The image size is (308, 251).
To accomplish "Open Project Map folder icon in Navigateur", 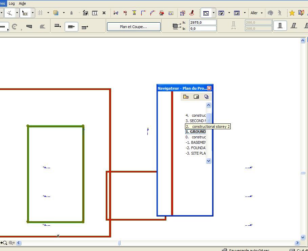I will click(186, 97).
